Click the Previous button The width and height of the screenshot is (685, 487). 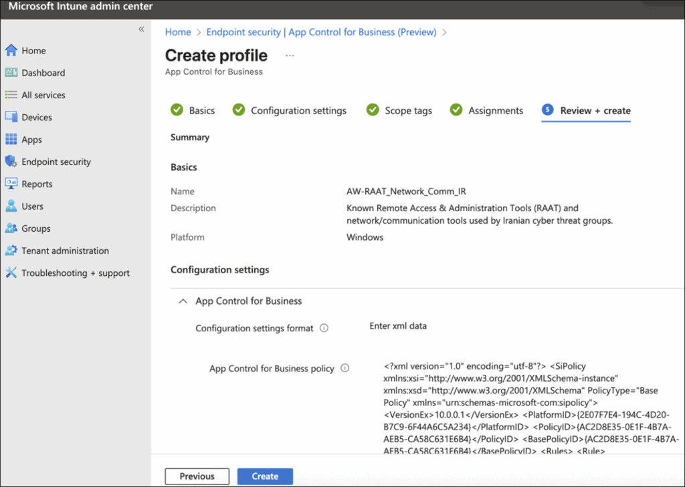click(197, 476)
